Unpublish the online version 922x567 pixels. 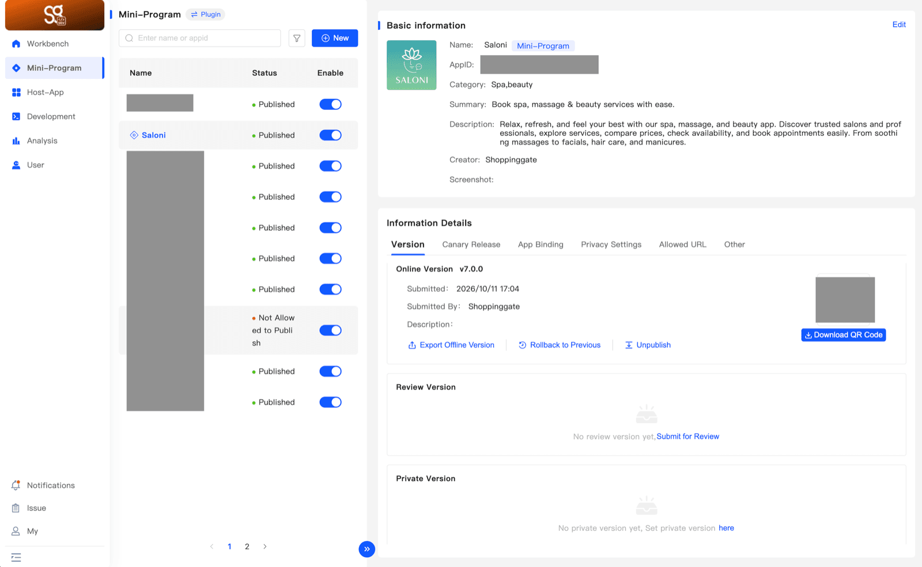coord(648,345)
